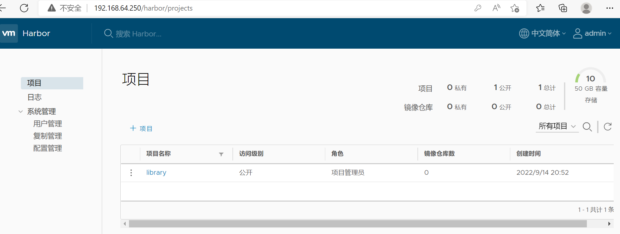The height and width of the screenshot is (234, 620).
Task: Sort by 访问级别 column header
Action: click(x=251, y=154)
